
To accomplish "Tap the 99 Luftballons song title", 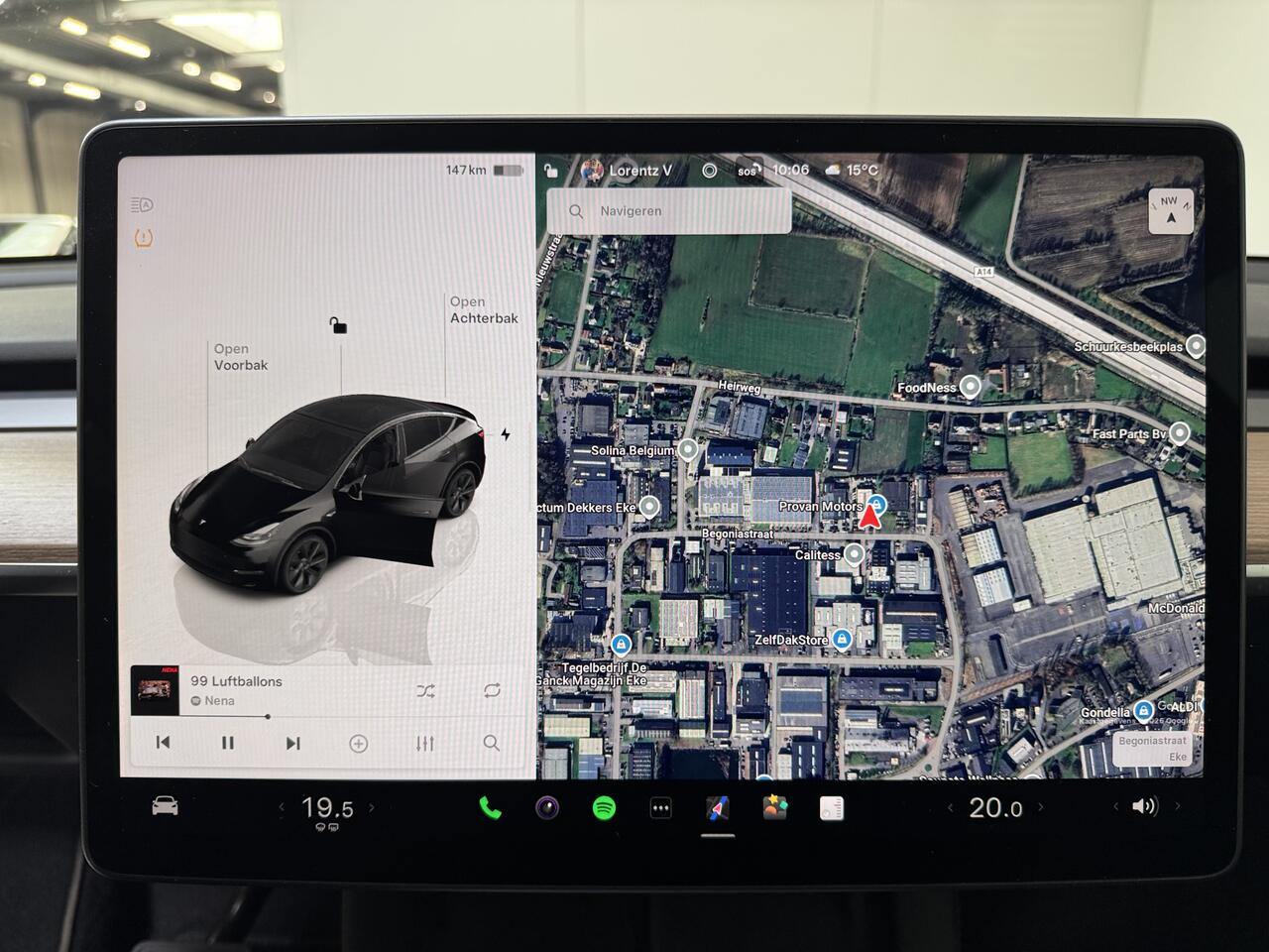I will click(236, 681).
